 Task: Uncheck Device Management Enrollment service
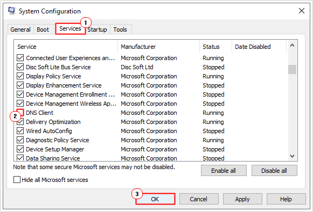20,94
